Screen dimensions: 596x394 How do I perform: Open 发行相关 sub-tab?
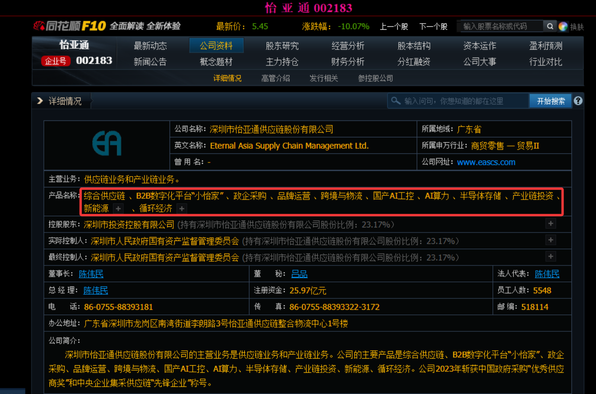323,78
